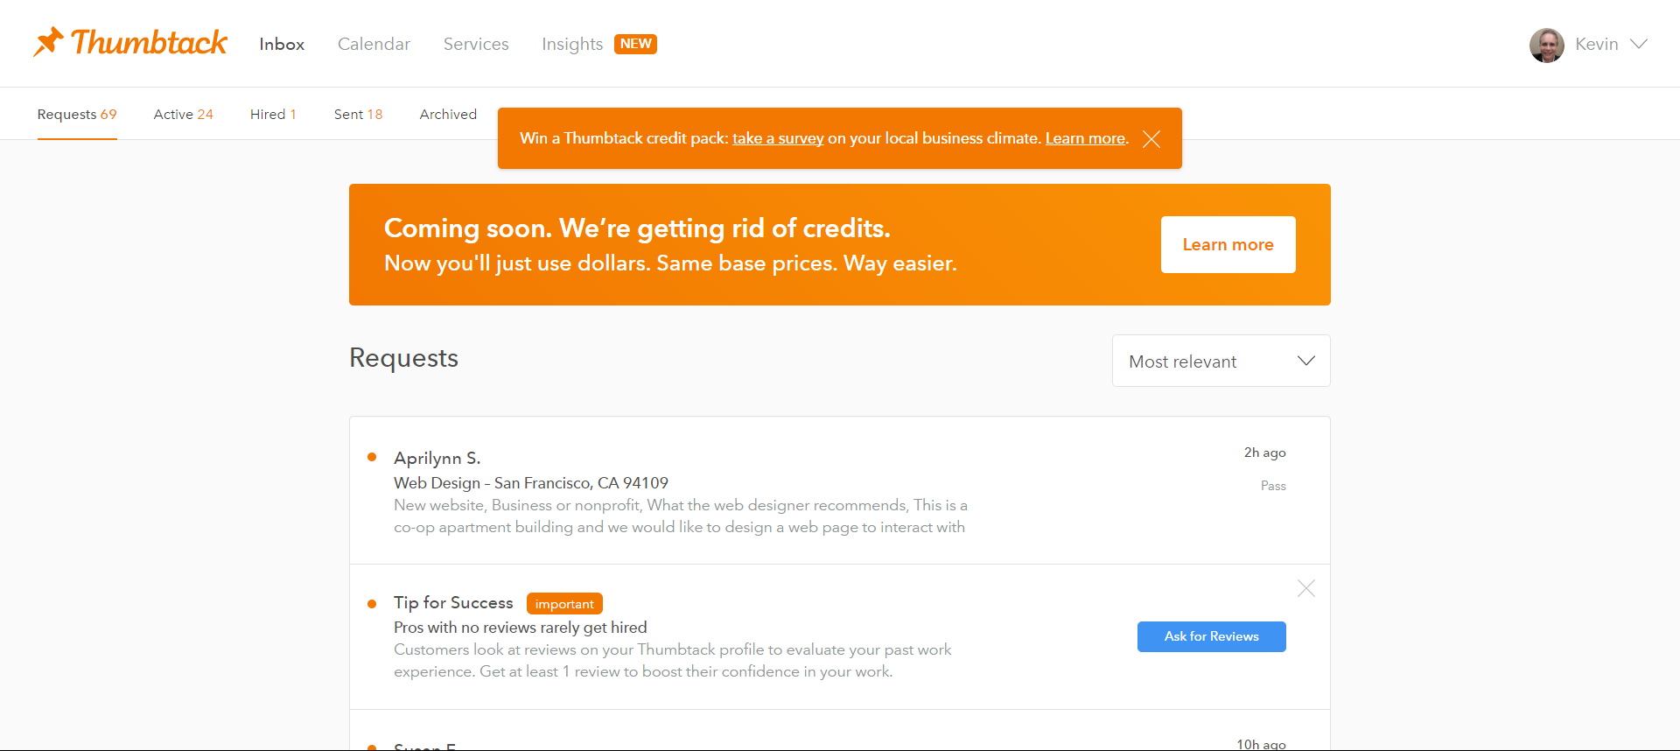Dismiss the credit pack survey notification
The width and height of the screenshot is (1680, 751).
pyautogui.click(x=1151, y=139)
